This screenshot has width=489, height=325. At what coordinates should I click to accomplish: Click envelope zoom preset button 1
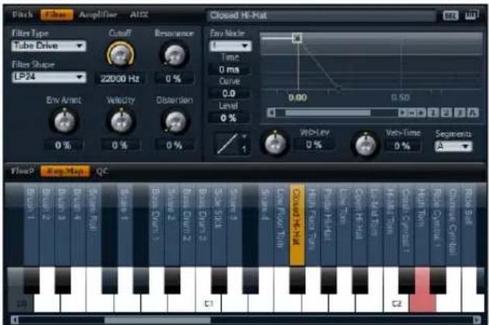(x=433, y=112)
